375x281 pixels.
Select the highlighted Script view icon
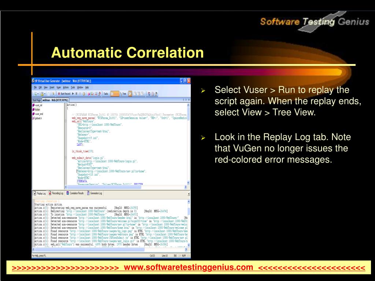[x=115, y=94]
